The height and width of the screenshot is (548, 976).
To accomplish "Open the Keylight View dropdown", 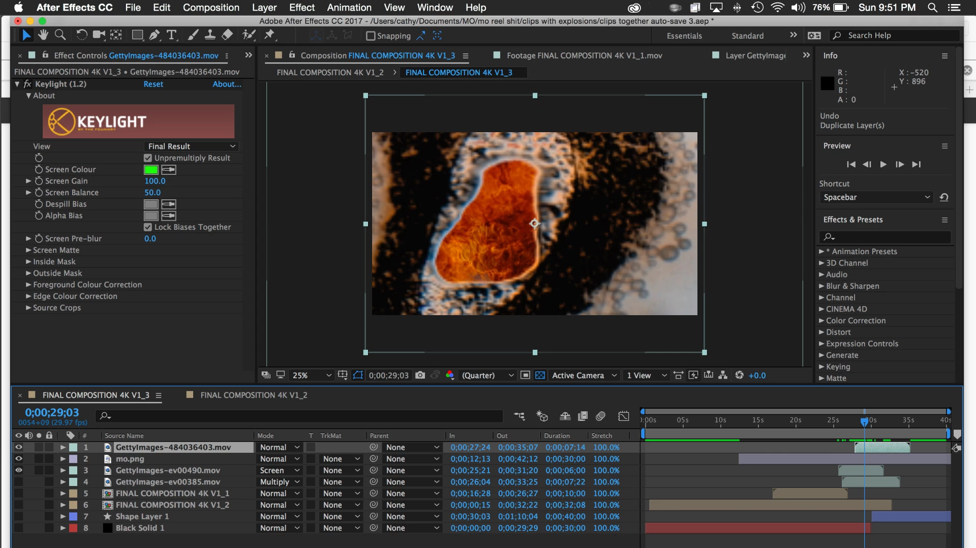I will [192, 146].
